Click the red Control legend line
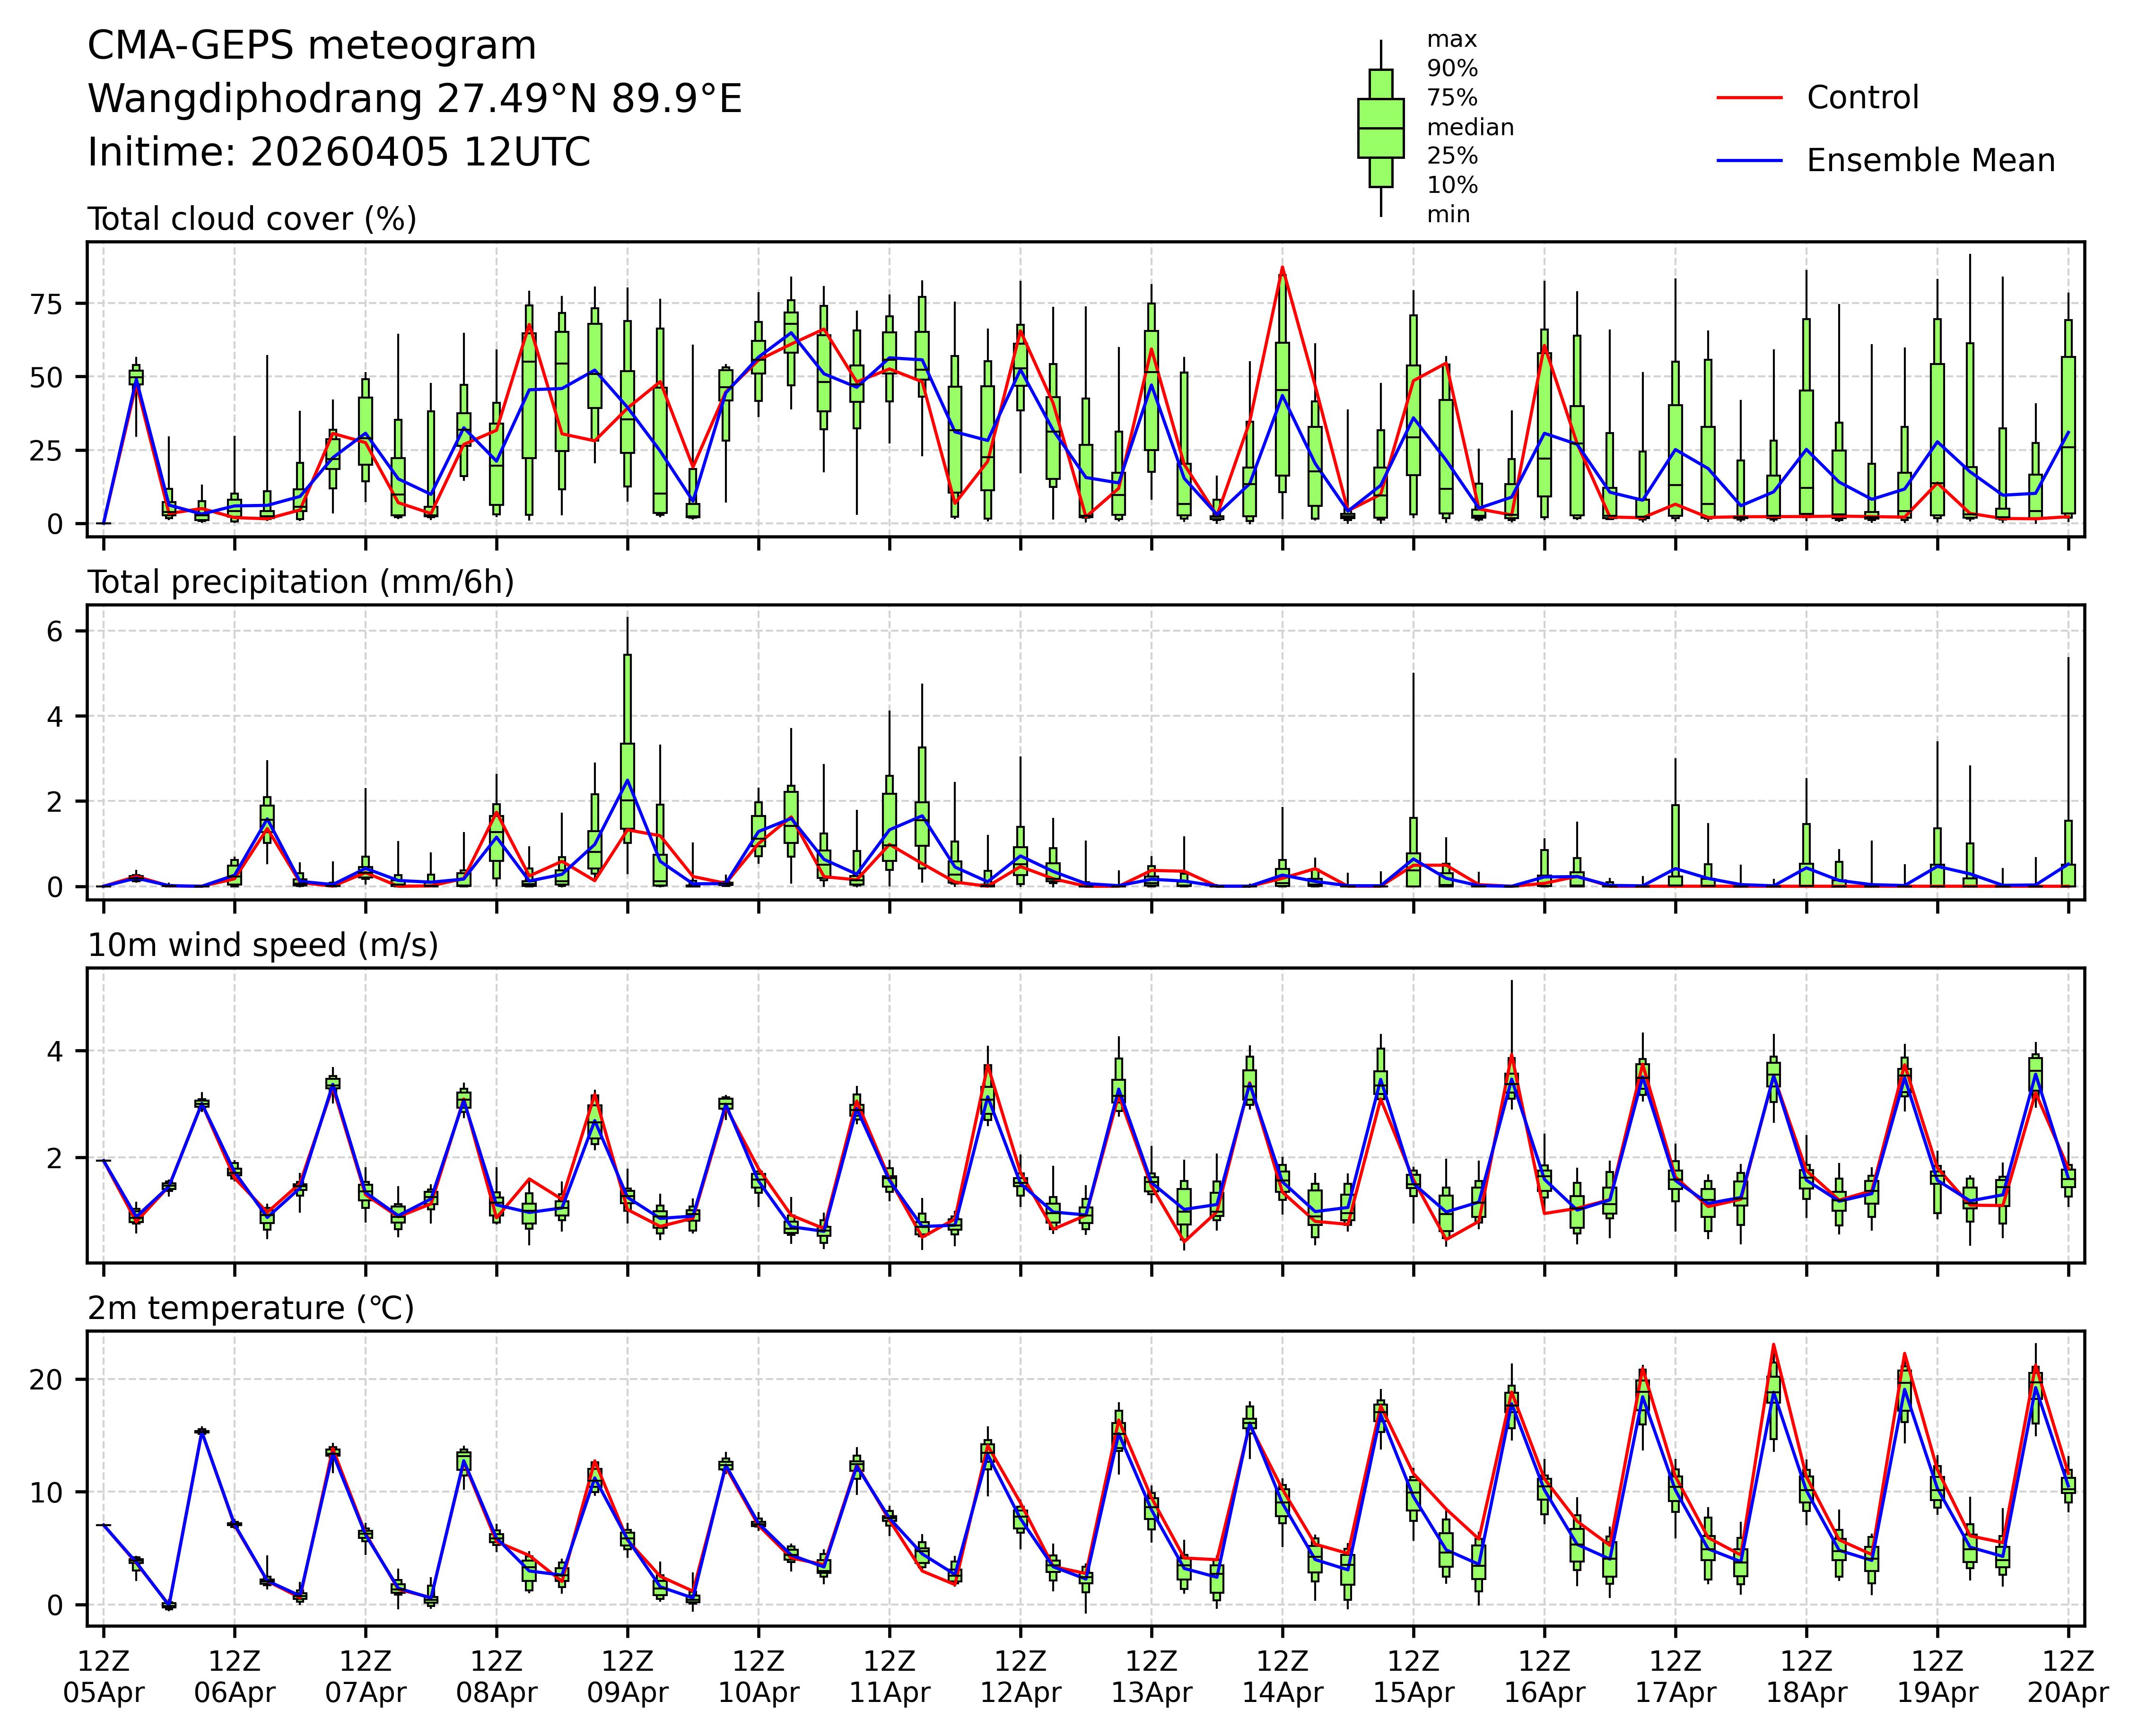 1749,98
